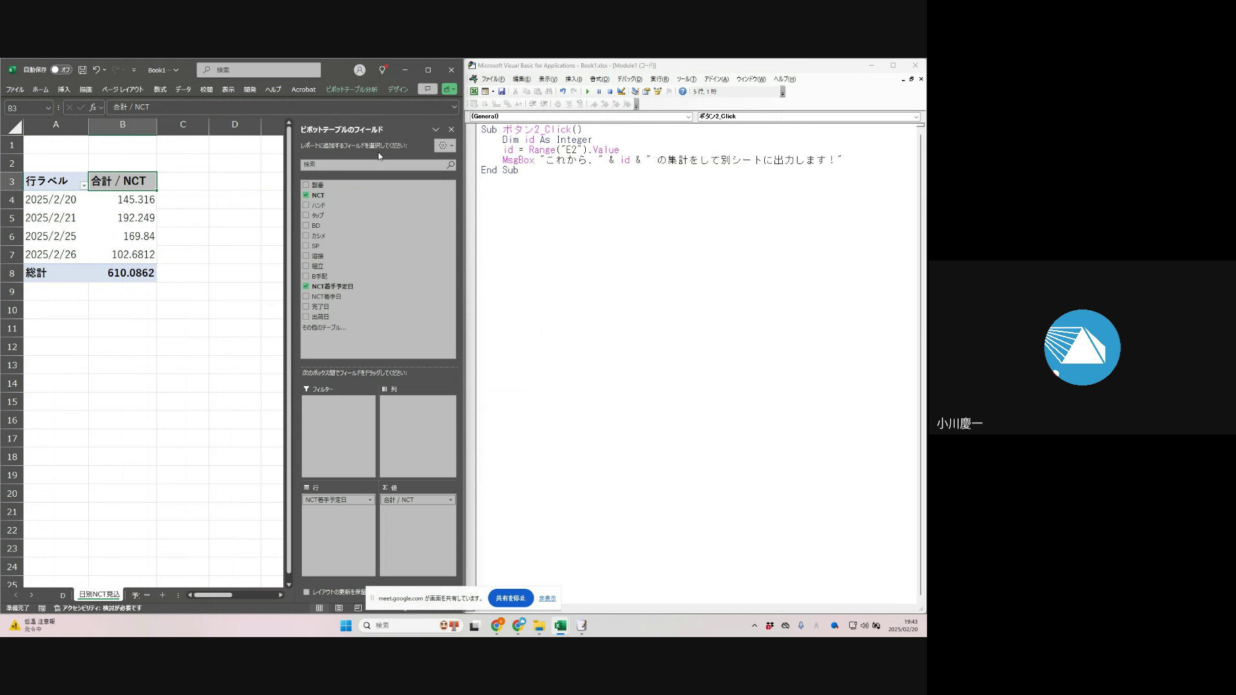
Task: Save the VBA project with floppy disk icon
Action: [501, 91]
